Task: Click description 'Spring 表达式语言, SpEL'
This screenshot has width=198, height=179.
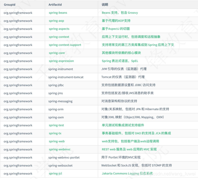Action: (x=120, y=61)
